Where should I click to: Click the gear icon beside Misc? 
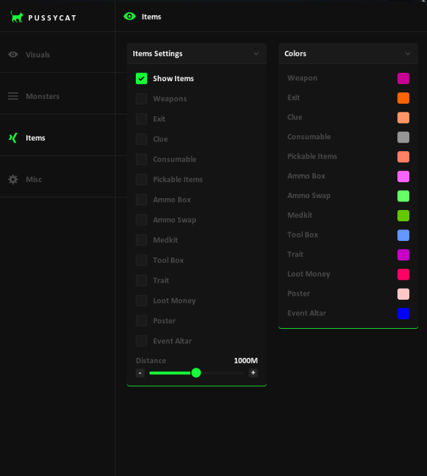(x=13, y=180)
